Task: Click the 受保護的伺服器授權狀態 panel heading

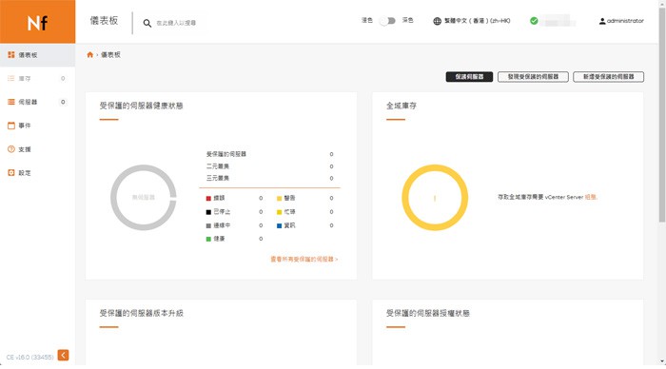Action: click(428, 314)
